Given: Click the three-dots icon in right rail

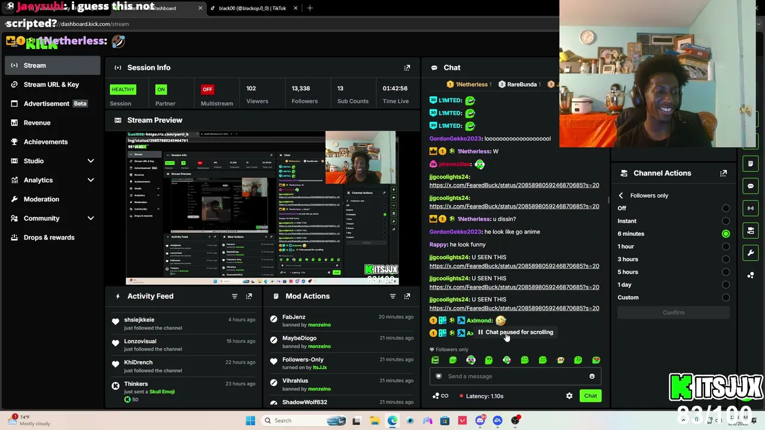Looking at the screenshot, I should 751,275.
